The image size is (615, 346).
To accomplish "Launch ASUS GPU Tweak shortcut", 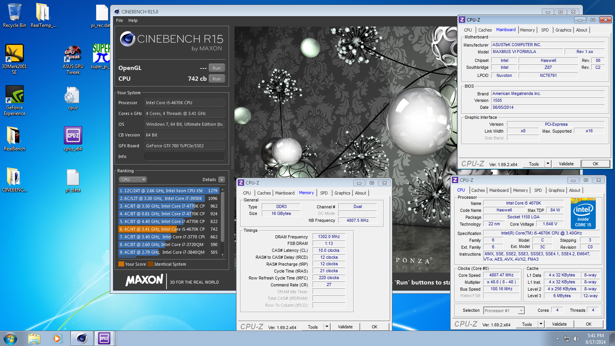I will coord(73,59).
